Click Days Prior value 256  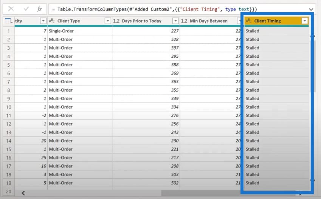click(x=175, y=124)
